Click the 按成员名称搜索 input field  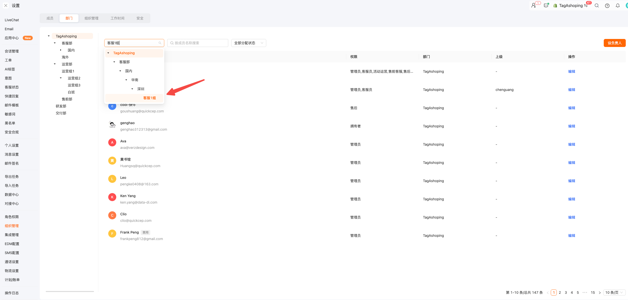pos(198,43)
